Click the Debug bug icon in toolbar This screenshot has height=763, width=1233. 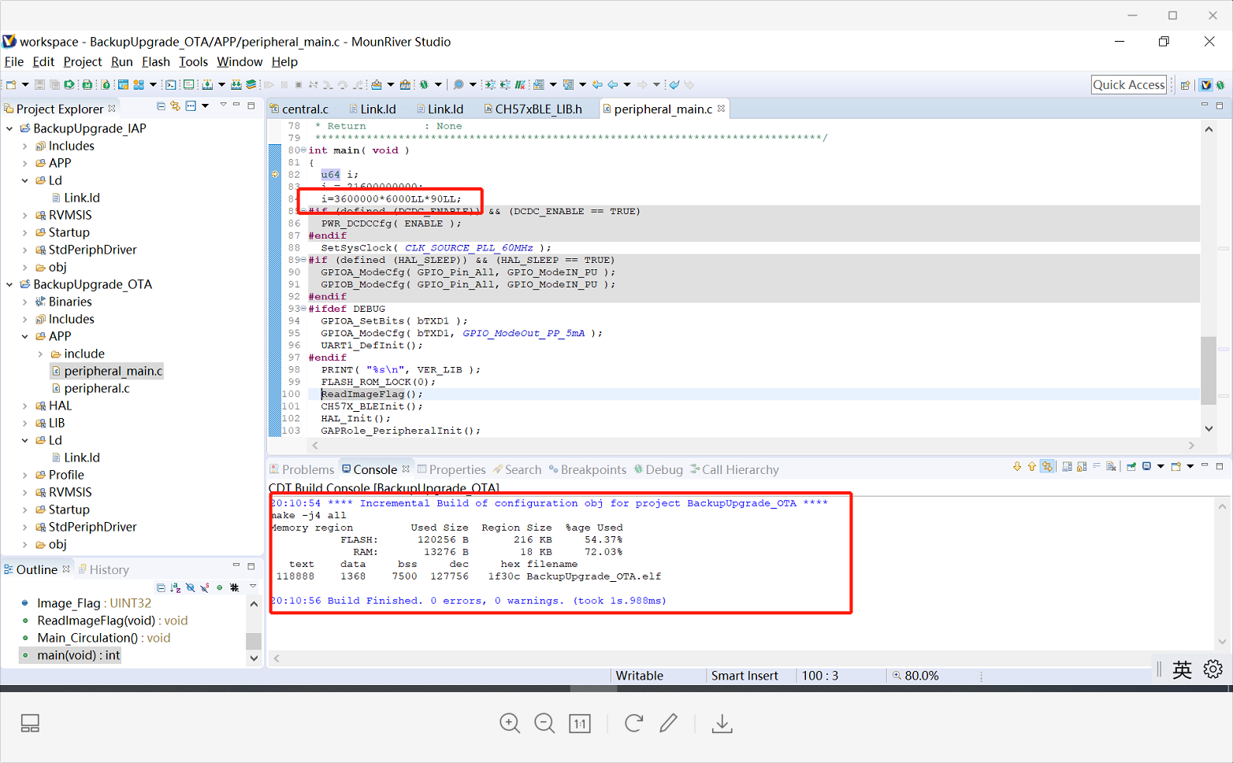tap(424, 84)
